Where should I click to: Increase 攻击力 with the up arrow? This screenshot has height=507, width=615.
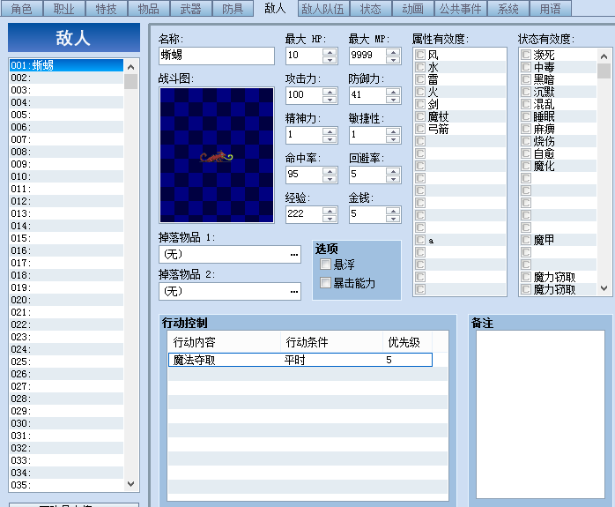pyautogui.click(x=330, y=91)
